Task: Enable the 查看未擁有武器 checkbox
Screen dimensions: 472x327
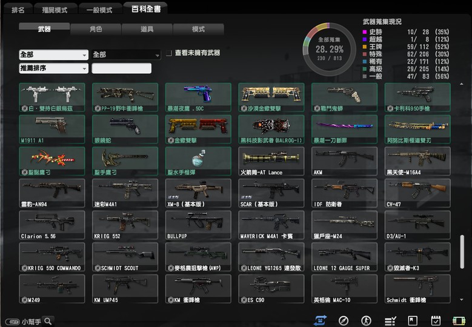Action: (169, 53)
